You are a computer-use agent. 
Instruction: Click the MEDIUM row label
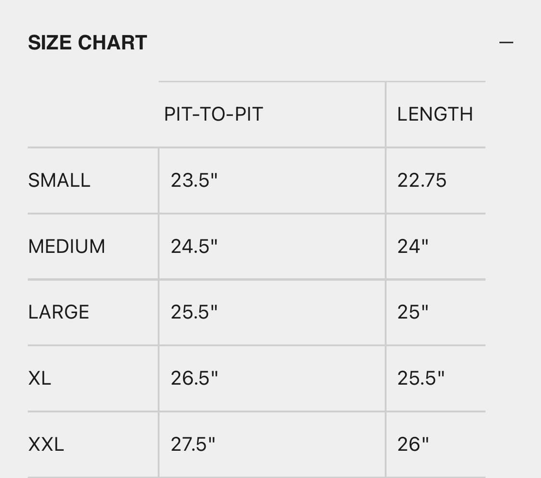click(x=66, y=246)
